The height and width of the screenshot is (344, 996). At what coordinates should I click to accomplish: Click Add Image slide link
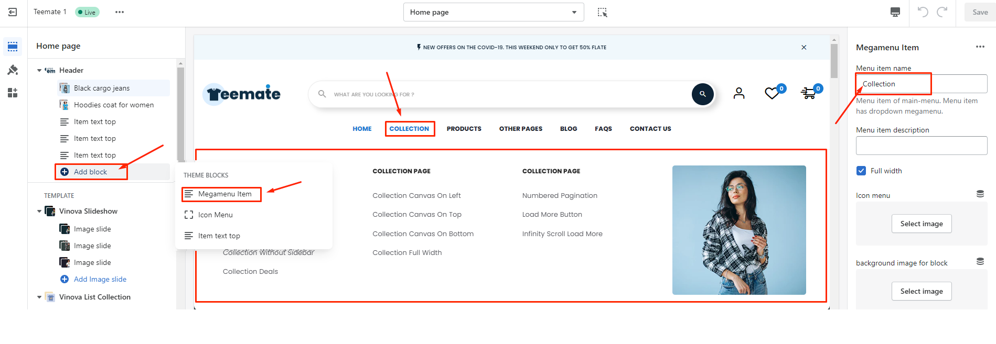tap(100, 279)
